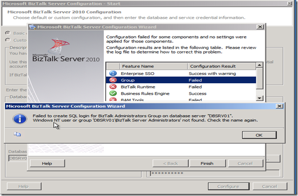The image size is (298, 196).
Task: Select the Custom configuration radio button
Action: pos(8,40)
